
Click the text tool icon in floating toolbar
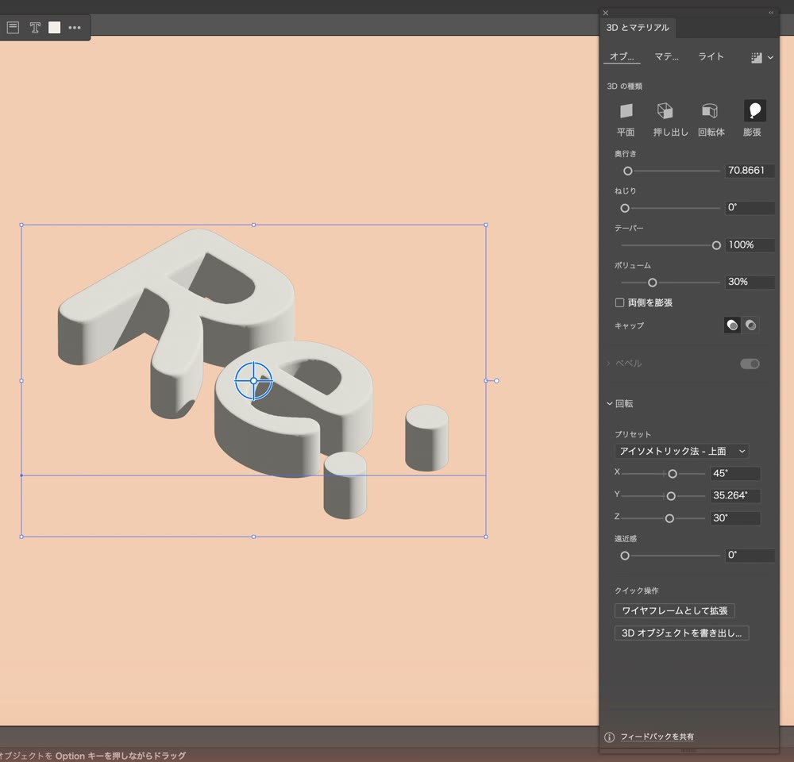34,27
